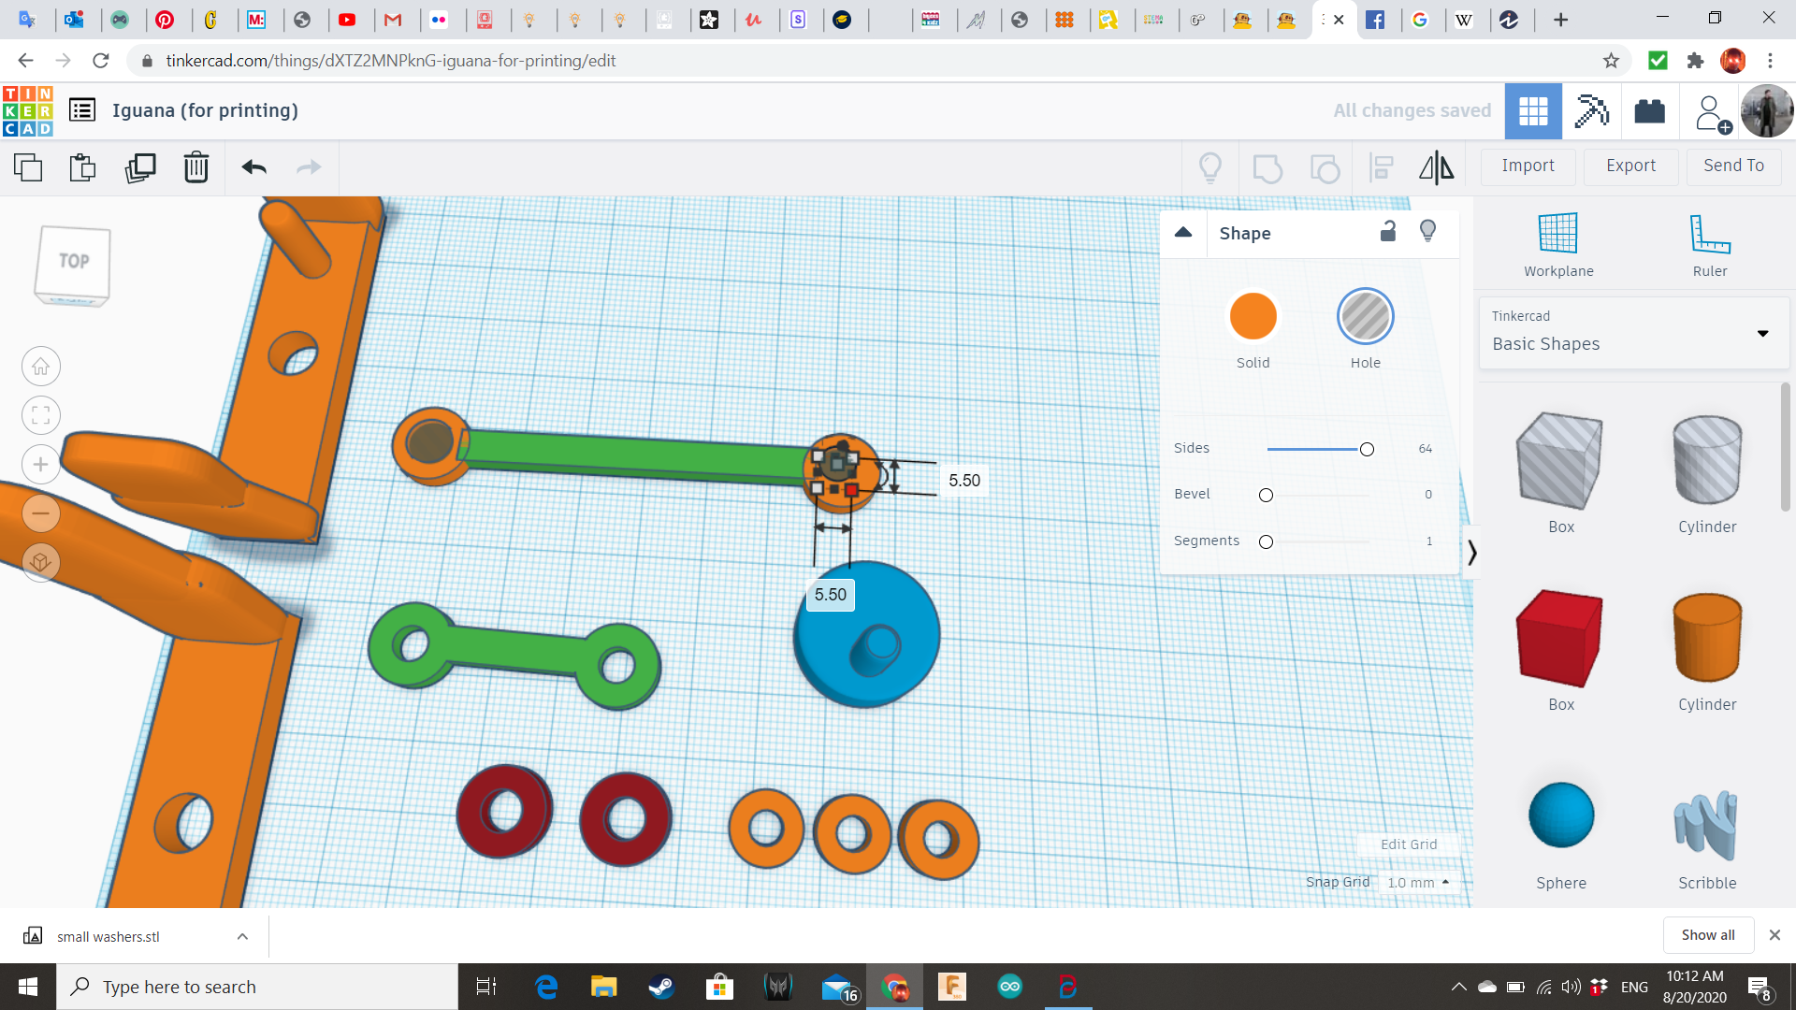Collapse the Shape panel arrow
The width and height of the screenshot is (1796, 1010).
point(1183,233)
